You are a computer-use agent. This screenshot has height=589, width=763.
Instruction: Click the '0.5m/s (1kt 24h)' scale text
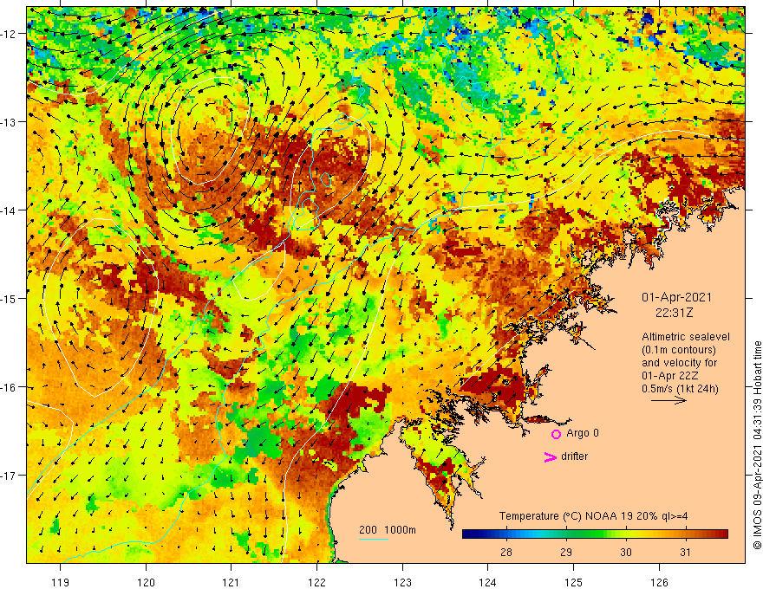680,389
